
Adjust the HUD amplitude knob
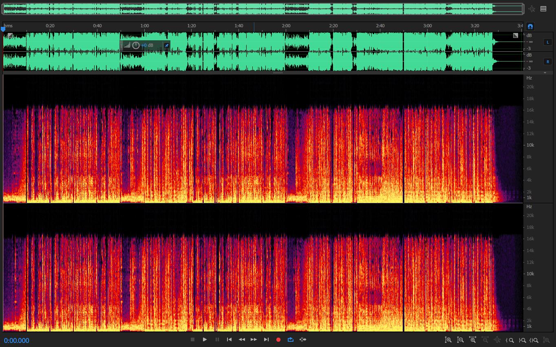(x=136, y=45)
